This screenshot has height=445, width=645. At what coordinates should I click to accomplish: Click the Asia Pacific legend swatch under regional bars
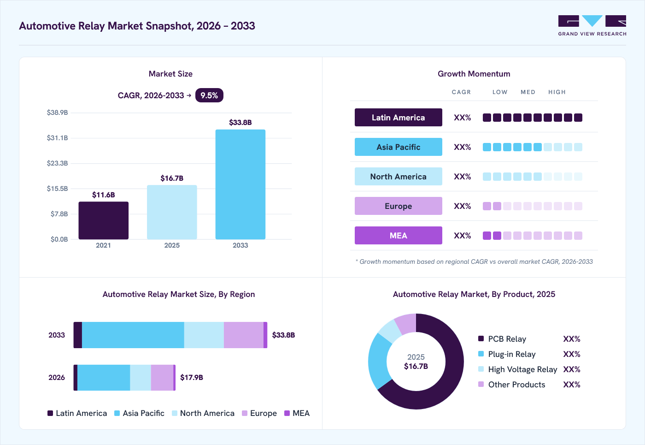click(x=117, y=413)
